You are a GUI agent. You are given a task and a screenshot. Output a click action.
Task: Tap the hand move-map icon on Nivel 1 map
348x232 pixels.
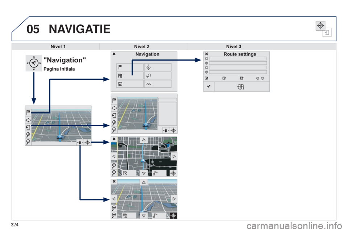(x=80, y=142)
